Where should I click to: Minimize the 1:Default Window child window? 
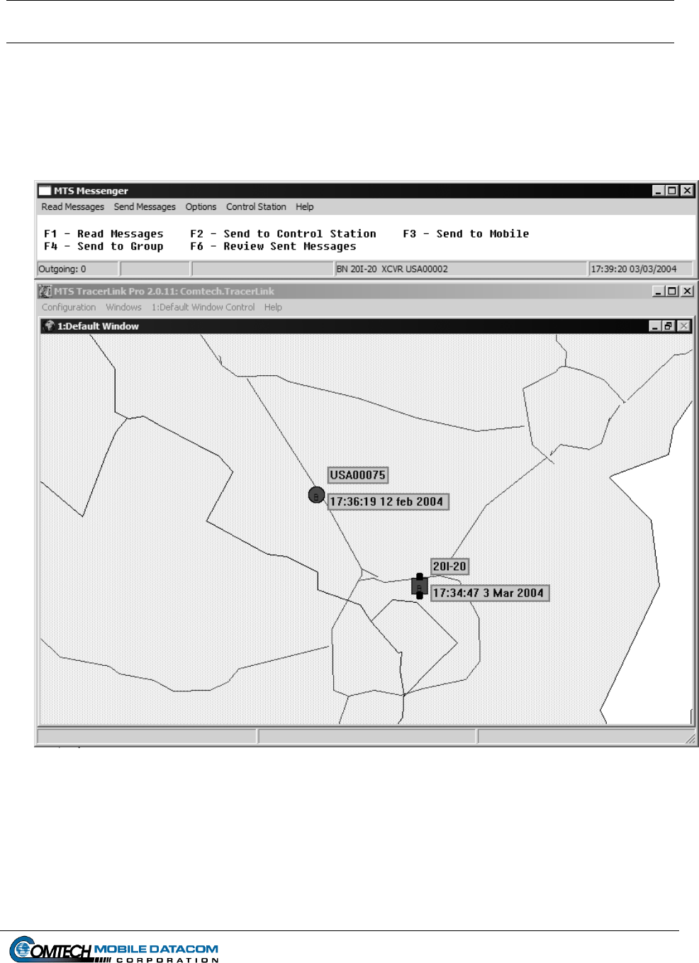(x=655, y=326)
